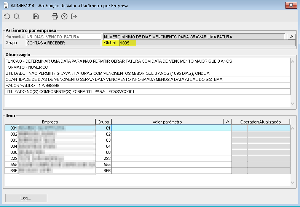Viewport: 300px width, 207px height.
Task: Click Valor parâmetro cell for empresa 001
Action: tap(171, 128)
